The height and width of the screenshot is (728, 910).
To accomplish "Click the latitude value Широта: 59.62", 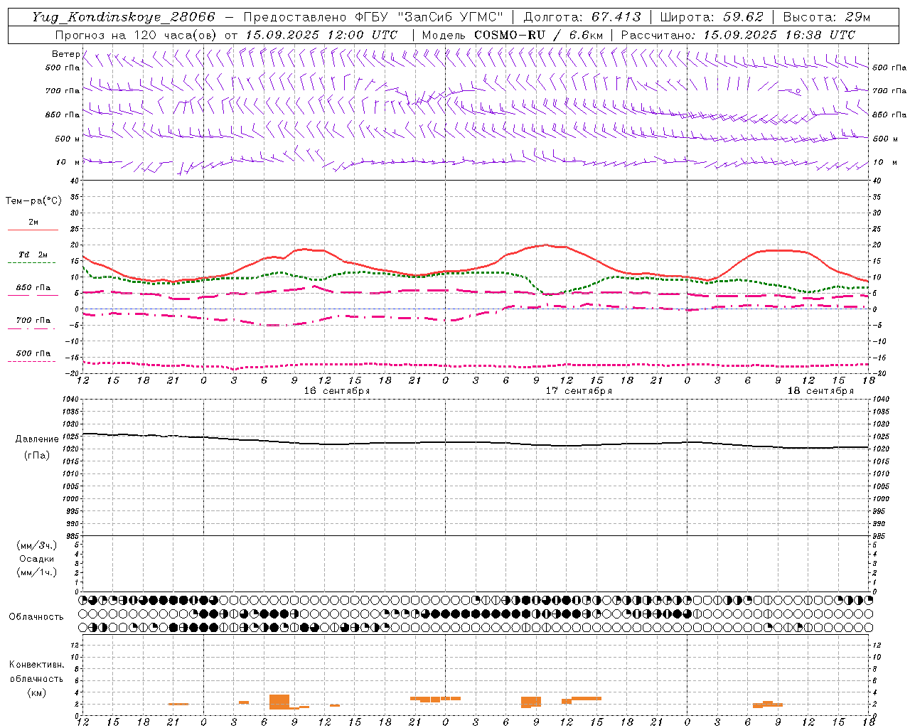I will (712, 17).
